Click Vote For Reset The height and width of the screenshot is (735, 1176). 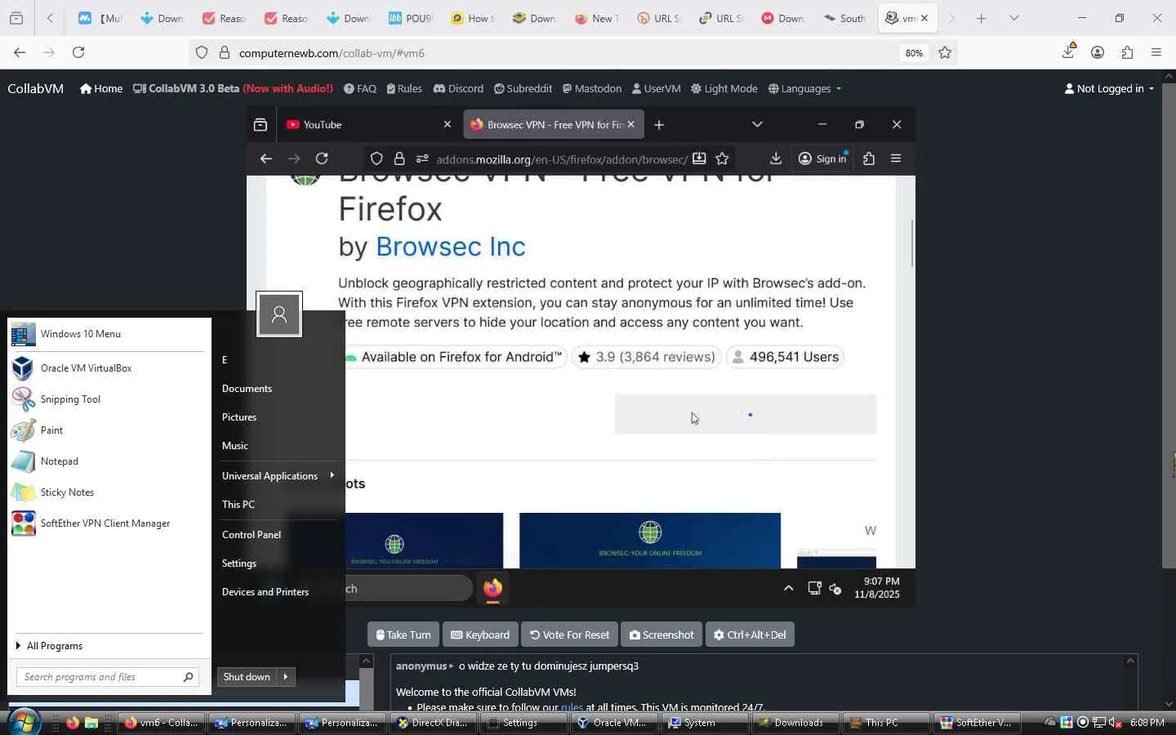tap(569, 635)
